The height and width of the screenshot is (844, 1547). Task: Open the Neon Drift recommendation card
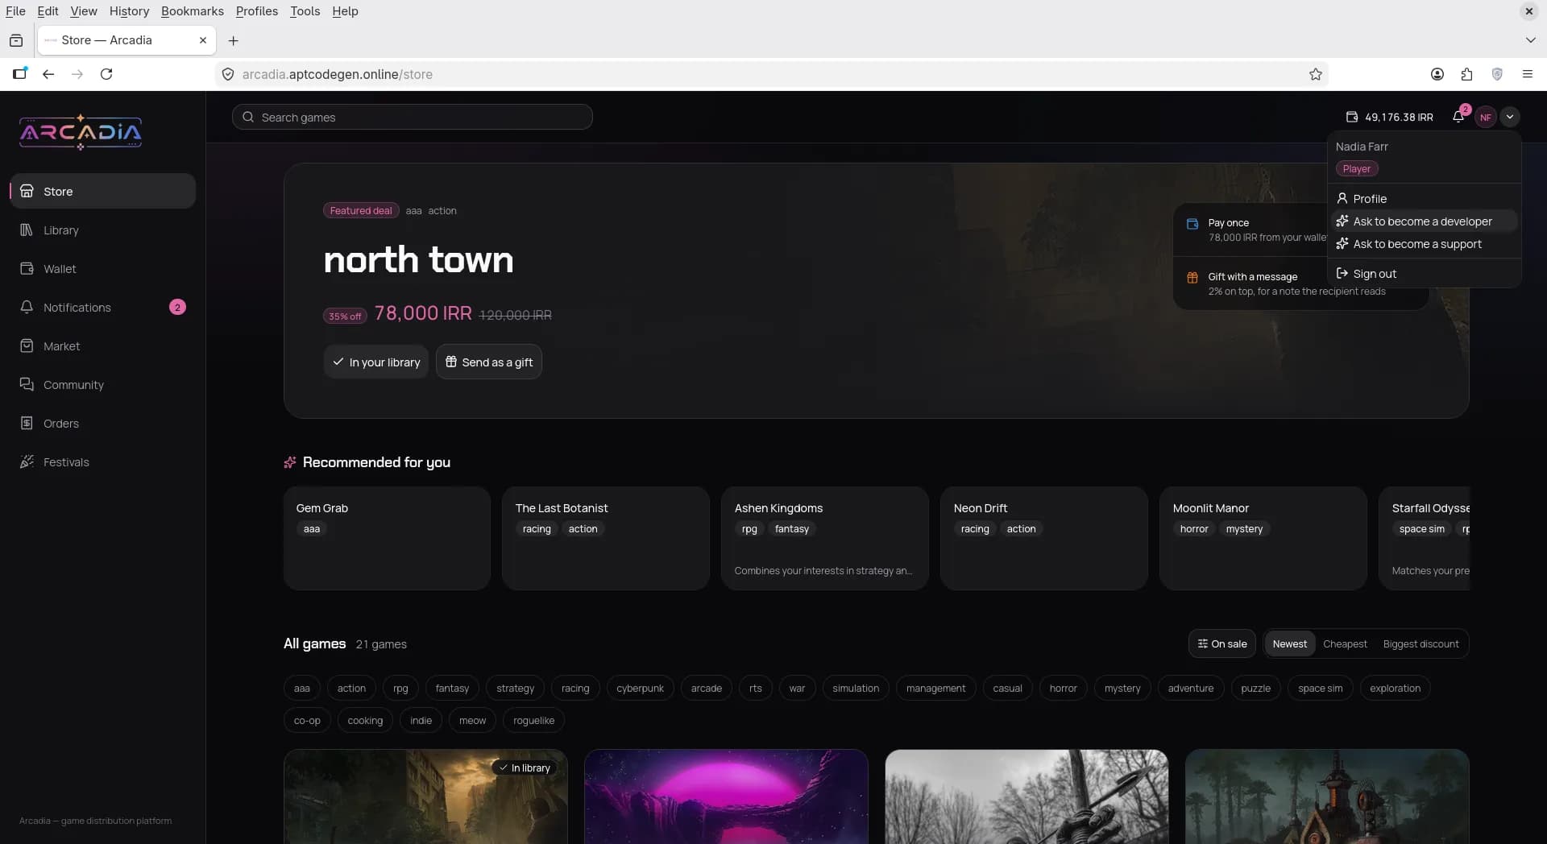coord(1044,538)
